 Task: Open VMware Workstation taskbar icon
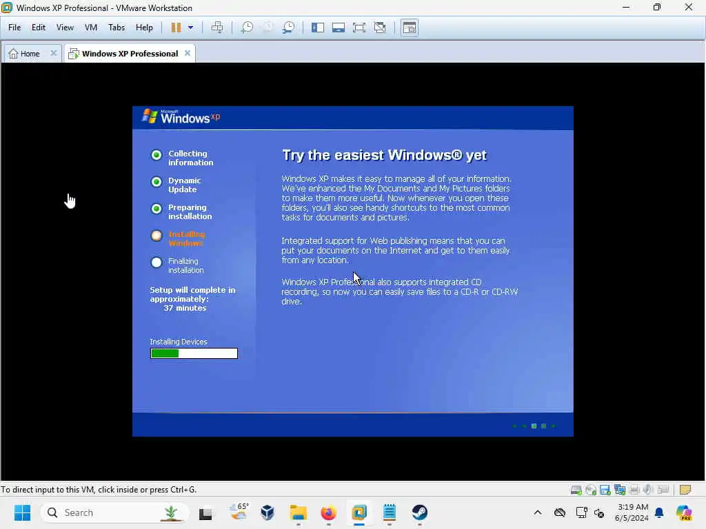(x=359, y=512)
